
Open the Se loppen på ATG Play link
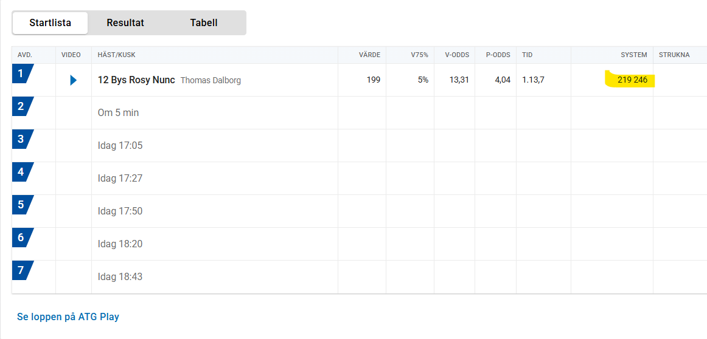click(68, 317)
